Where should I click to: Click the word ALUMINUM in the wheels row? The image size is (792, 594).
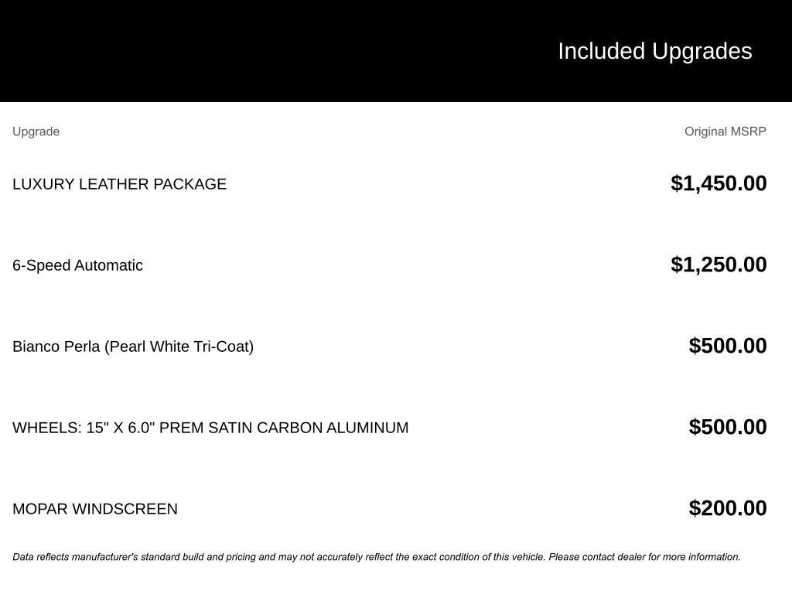pos(367,428)
